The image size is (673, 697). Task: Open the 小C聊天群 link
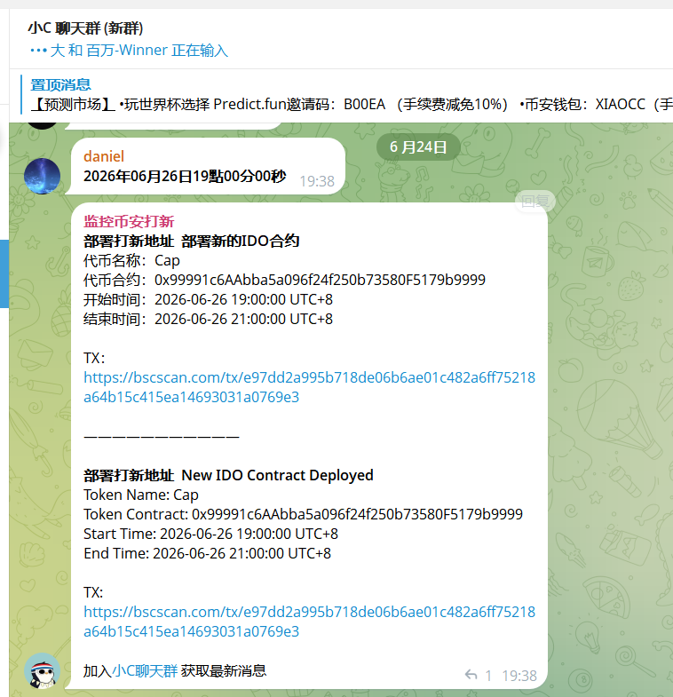(x=145, y=670)
